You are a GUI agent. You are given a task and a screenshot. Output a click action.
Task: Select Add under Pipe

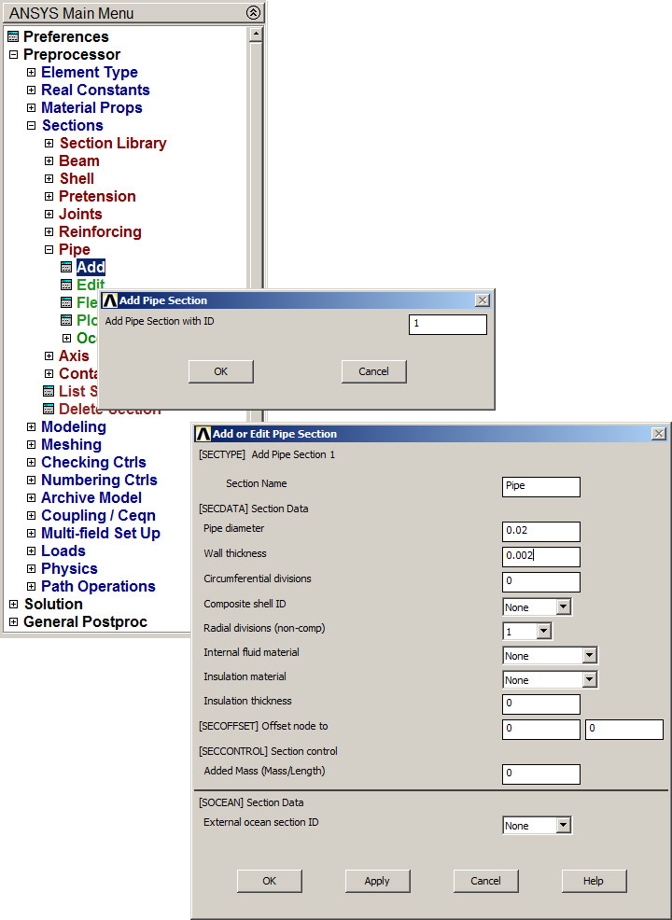(x=91, y=267)
